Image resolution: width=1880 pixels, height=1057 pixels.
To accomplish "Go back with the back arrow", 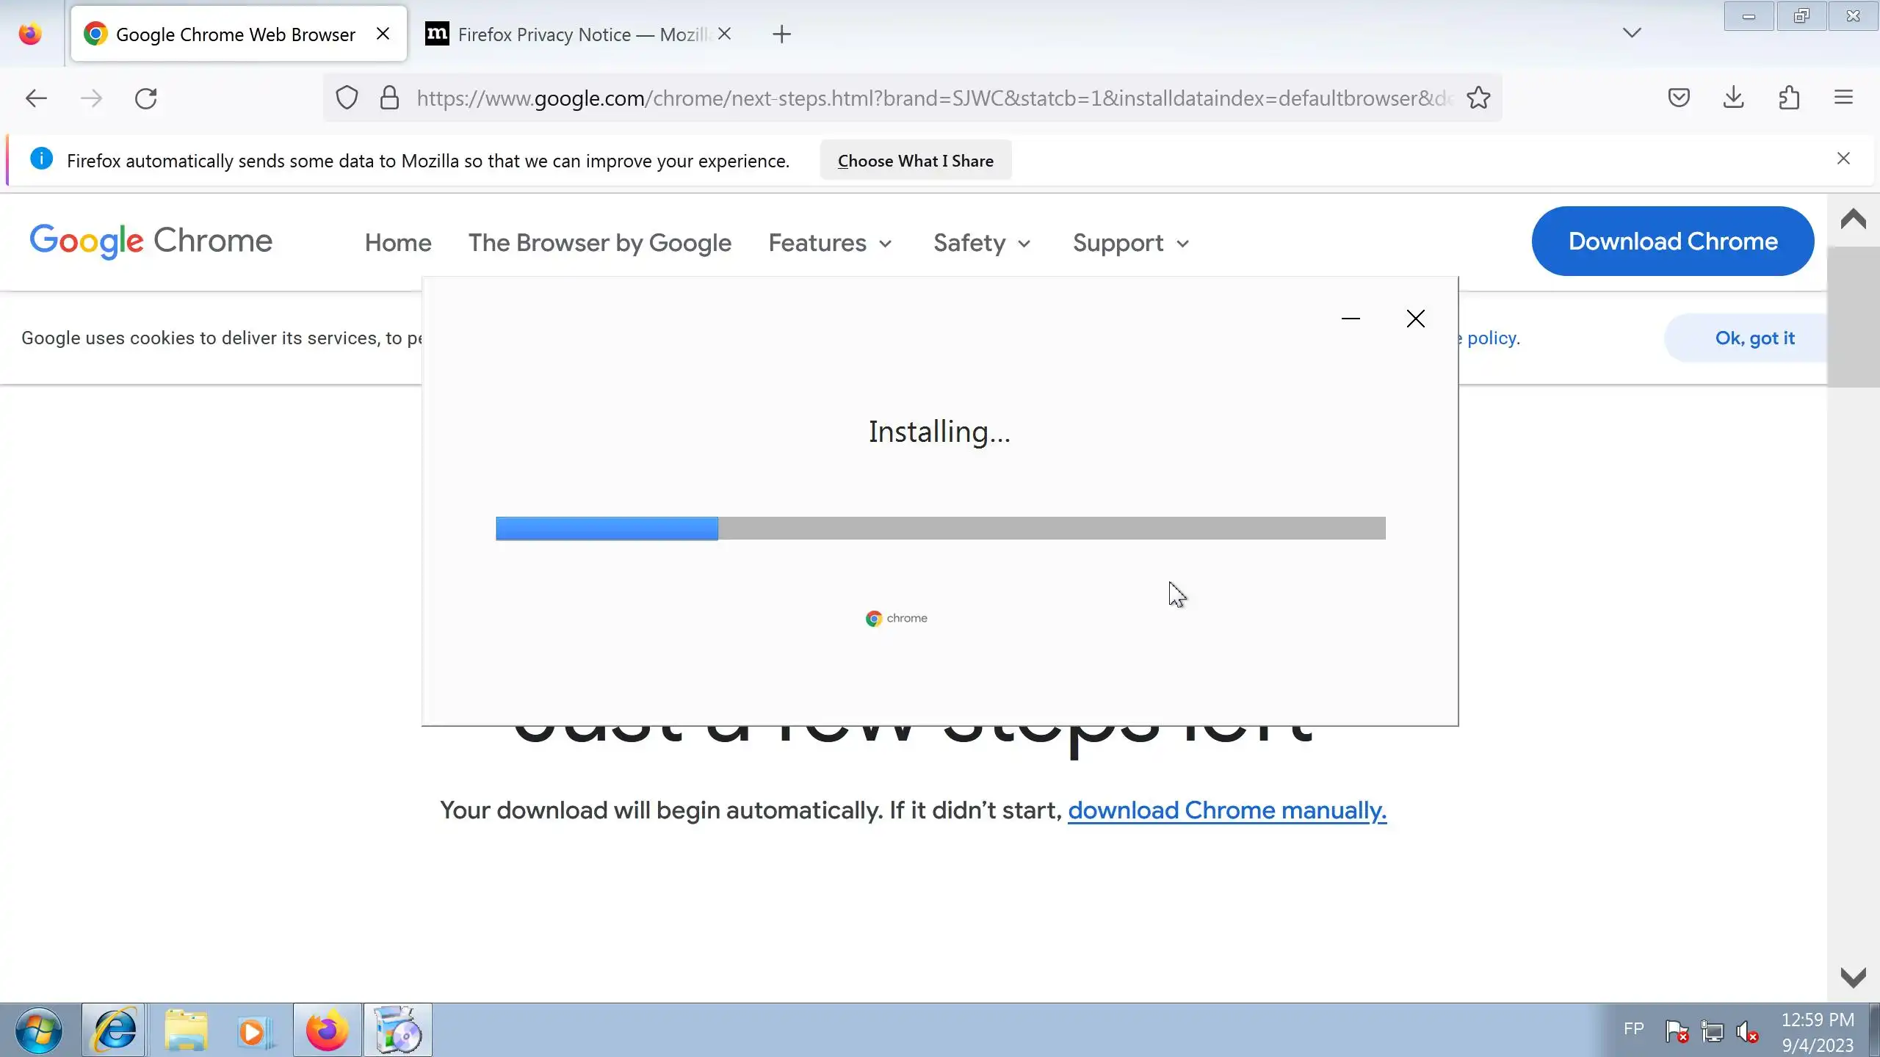I will [x=36, y=98].
